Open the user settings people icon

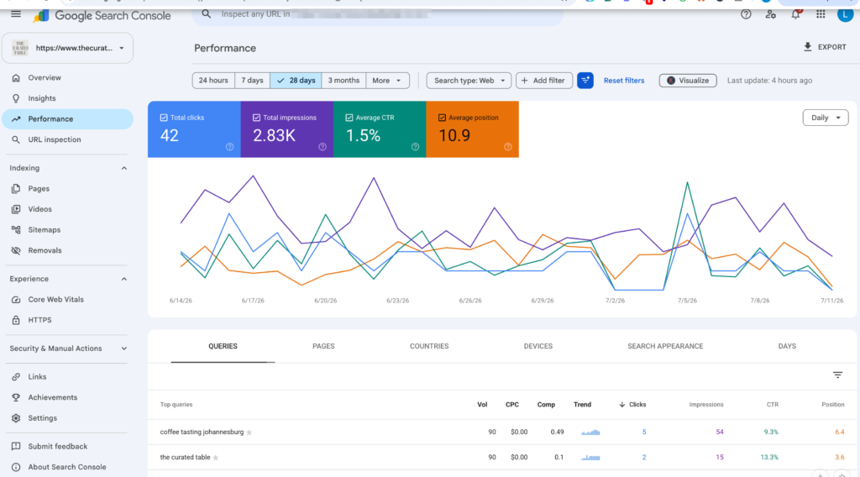click(771, 15)
